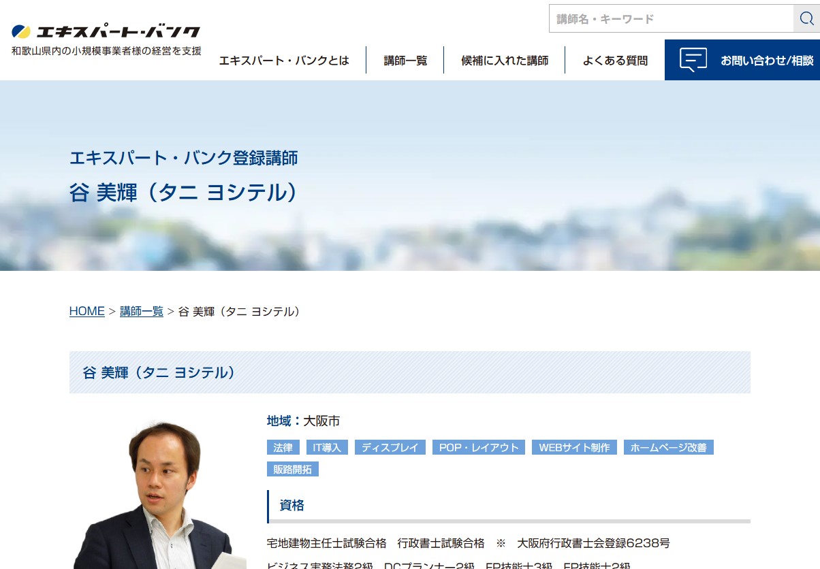
Task: Select the ディスプレイ tag
Action: point(390,448)
